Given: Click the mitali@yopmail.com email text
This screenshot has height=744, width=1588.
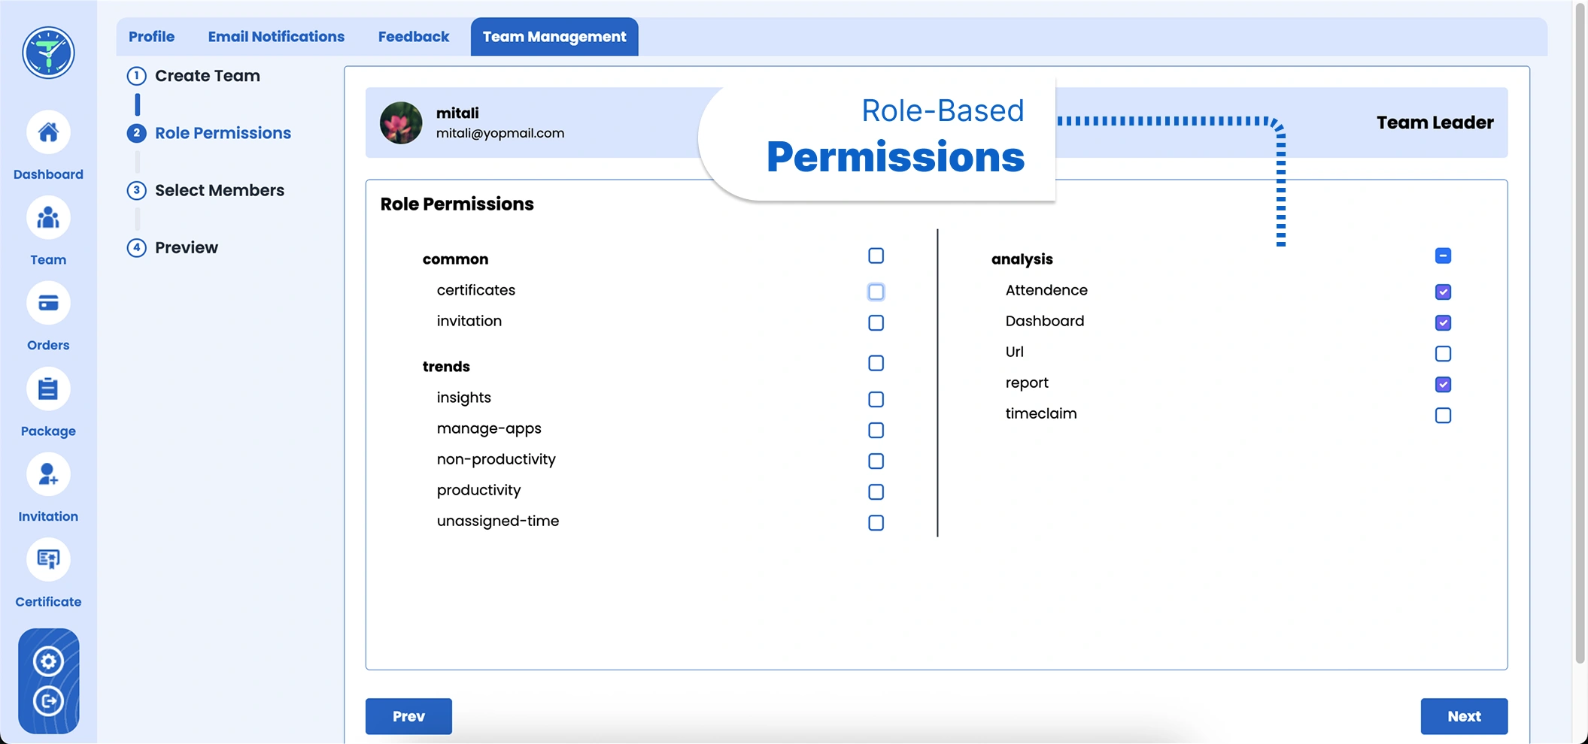Looking at the screenshot, I should pos(500,133).
